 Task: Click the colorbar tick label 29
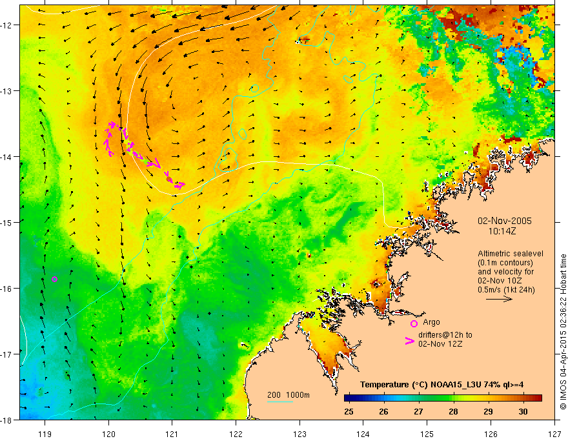[x=488, y=412]
